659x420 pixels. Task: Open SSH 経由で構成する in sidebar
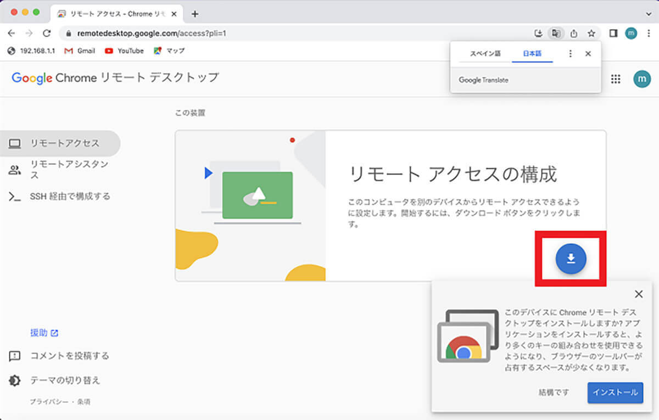[x=60, y=196]
